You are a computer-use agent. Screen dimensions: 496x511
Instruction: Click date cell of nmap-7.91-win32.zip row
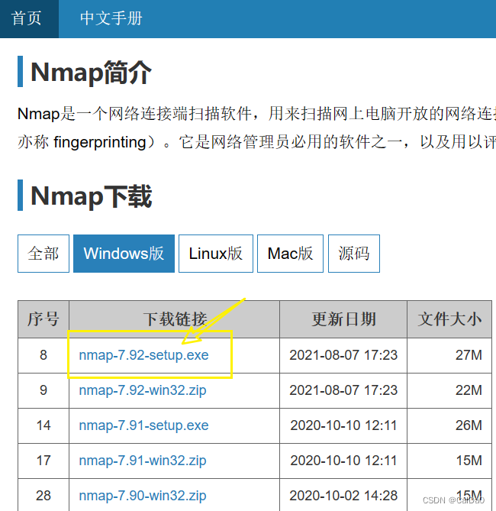(343, 461)
